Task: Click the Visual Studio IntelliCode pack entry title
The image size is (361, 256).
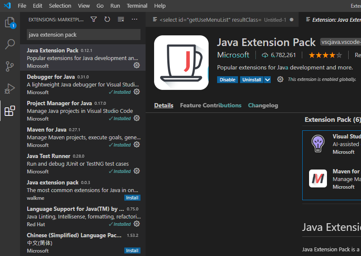Action: [347, 136]
